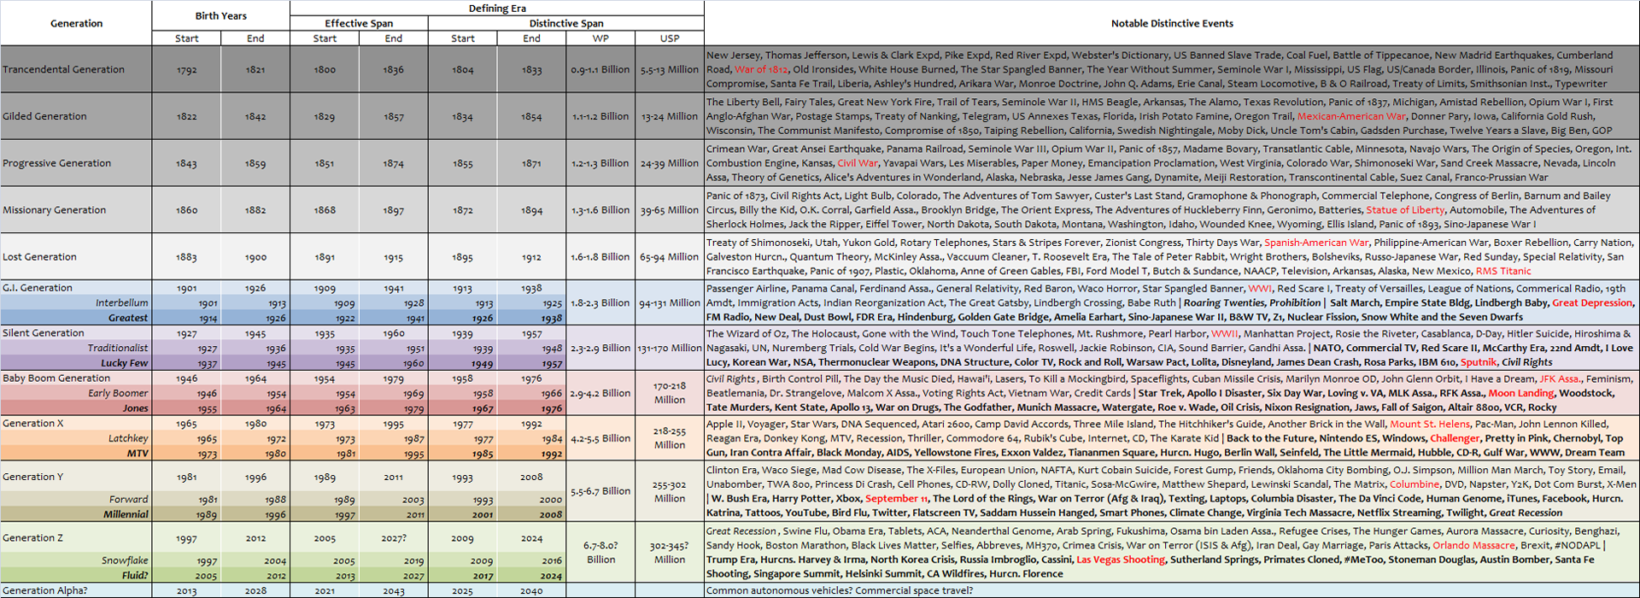Select birth start year 1792

click(x=186, y=70)
